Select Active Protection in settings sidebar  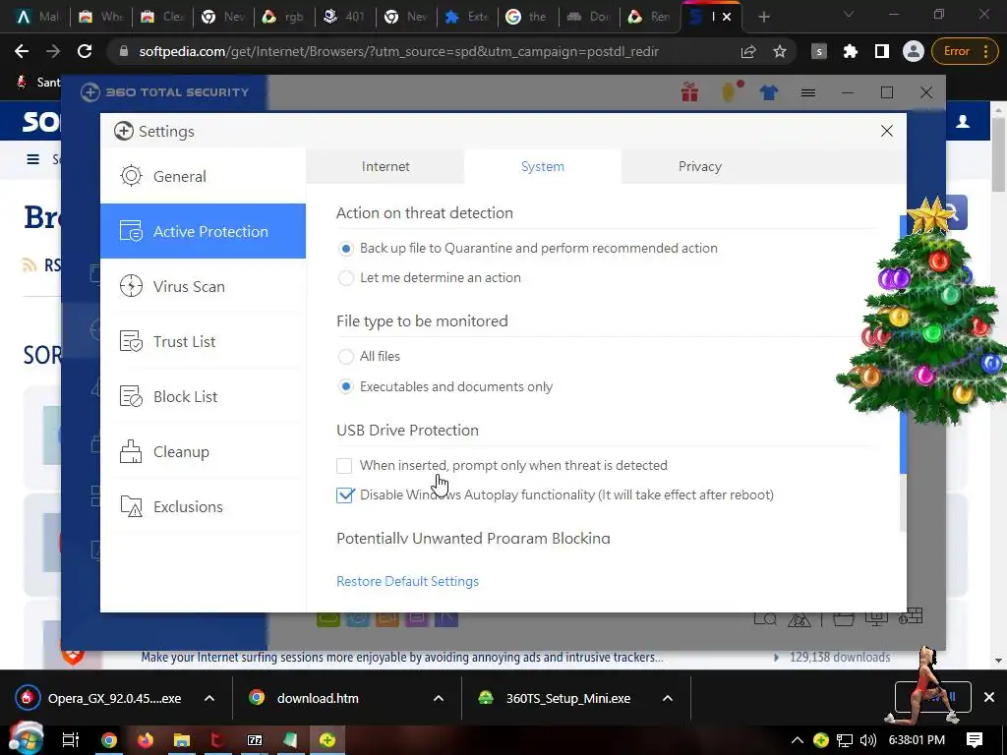203,231
